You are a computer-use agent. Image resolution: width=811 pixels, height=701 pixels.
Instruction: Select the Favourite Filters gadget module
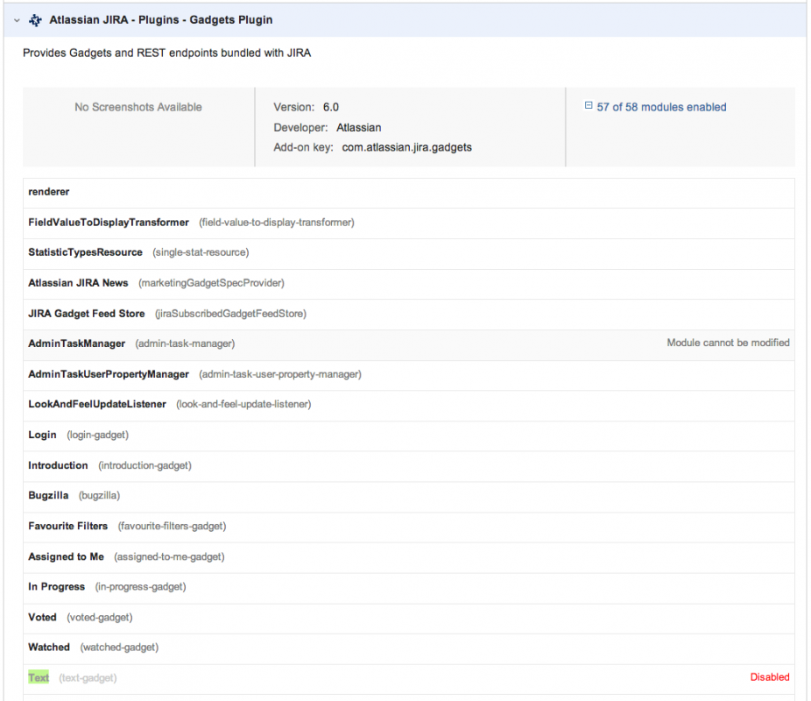(68, 526)
